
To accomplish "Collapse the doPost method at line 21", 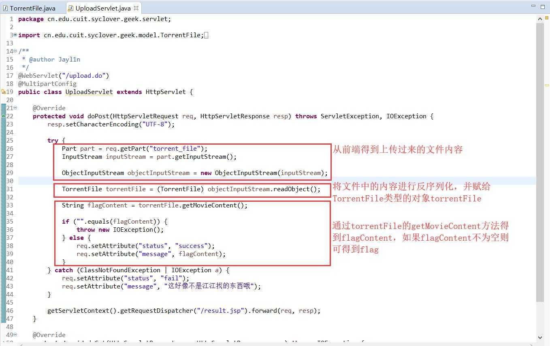I will point(15,108).
